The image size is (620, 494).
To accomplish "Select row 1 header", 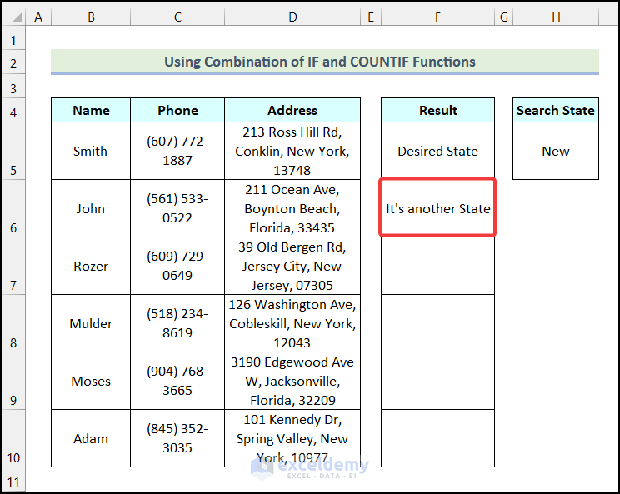I will (13, 38).
